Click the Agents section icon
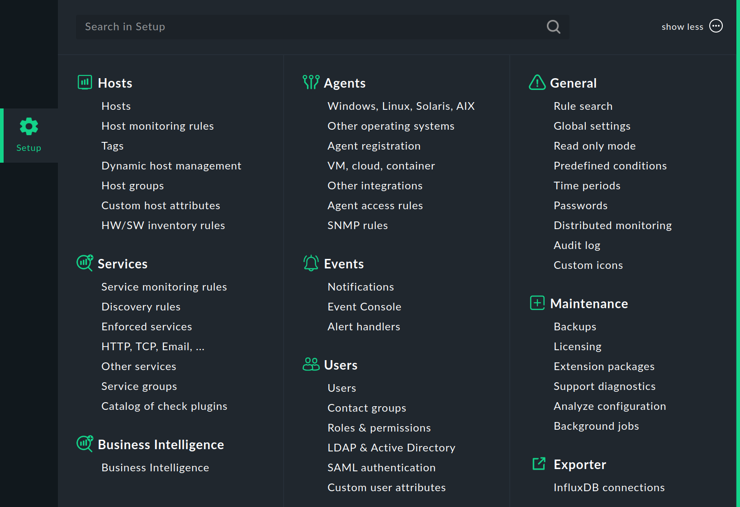 pos(311,82)
